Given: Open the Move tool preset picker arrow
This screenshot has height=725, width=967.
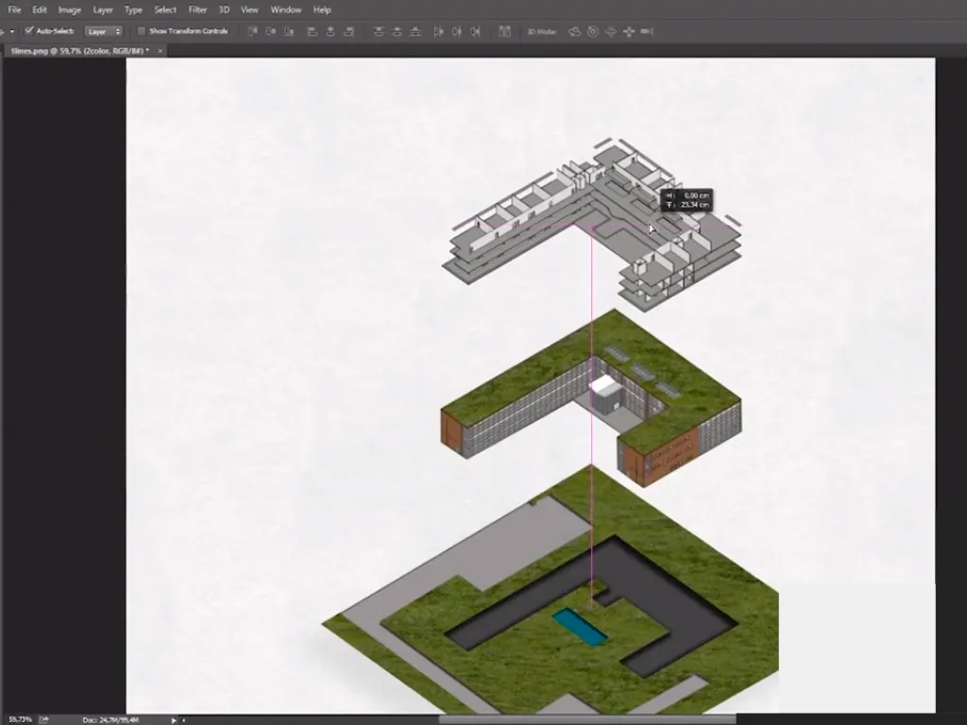Looking at the screenshot, I should [11, 31].
